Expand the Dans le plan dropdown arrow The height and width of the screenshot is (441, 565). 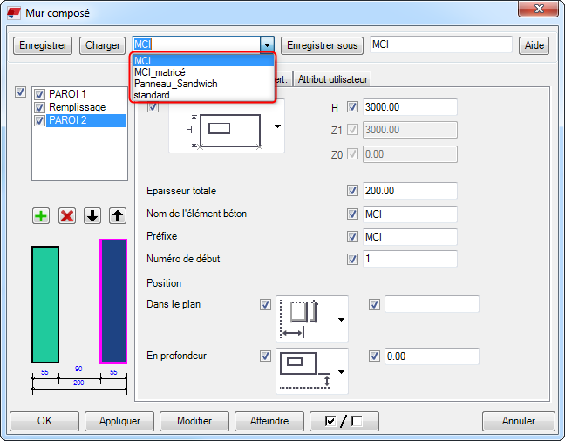point(341,320)
